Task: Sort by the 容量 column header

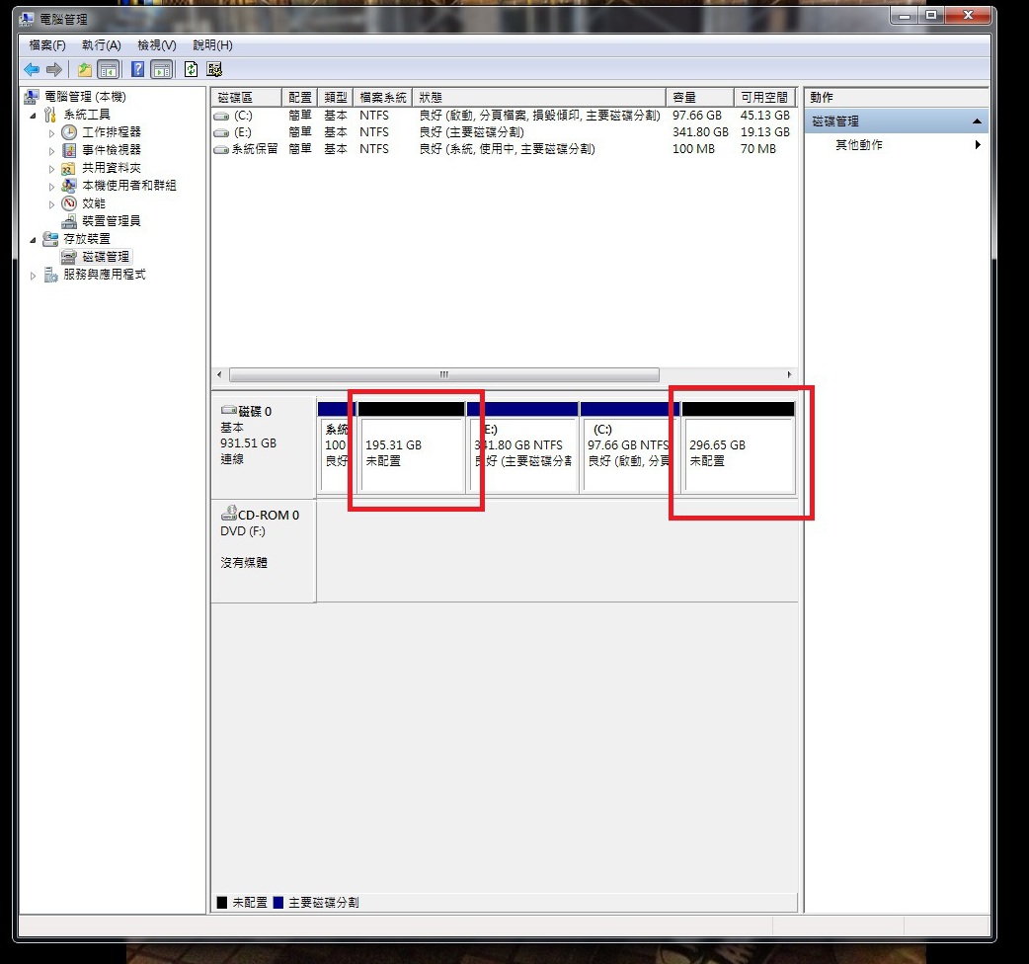Action: 699,97
